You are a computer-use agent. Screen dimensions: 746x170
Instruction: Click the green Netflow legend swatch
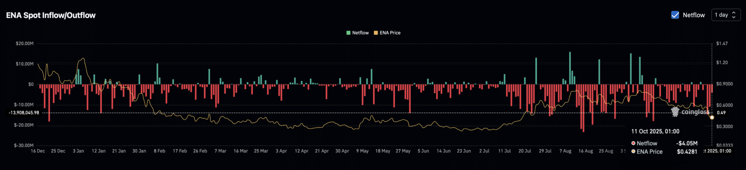click(x=348, y=33)
